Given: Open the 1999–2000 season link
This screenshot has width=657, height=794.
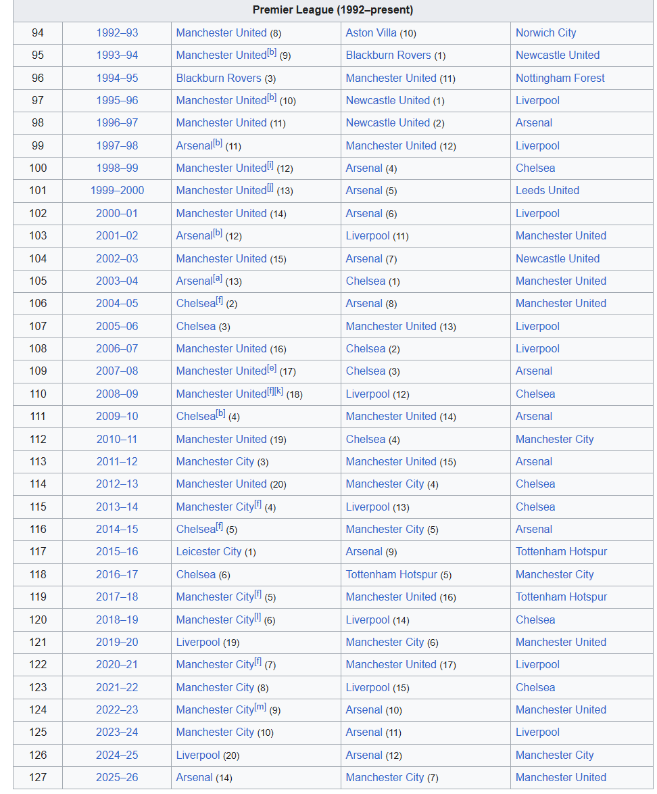Looking at the screenshot, I should (x=117, y=191).
